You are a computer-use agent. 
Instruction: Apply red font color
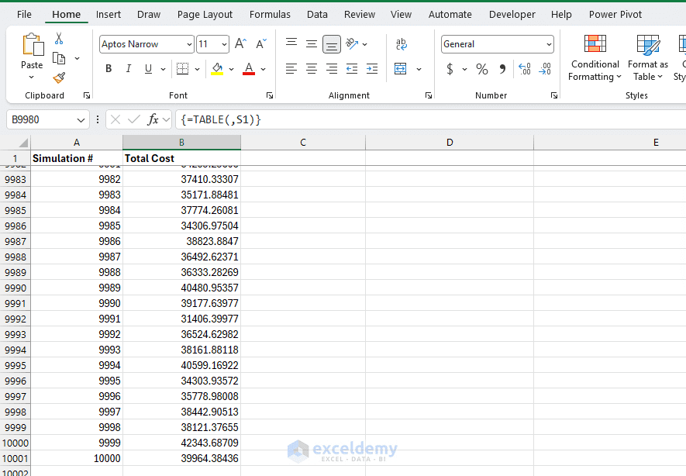(x=249, y=69)
